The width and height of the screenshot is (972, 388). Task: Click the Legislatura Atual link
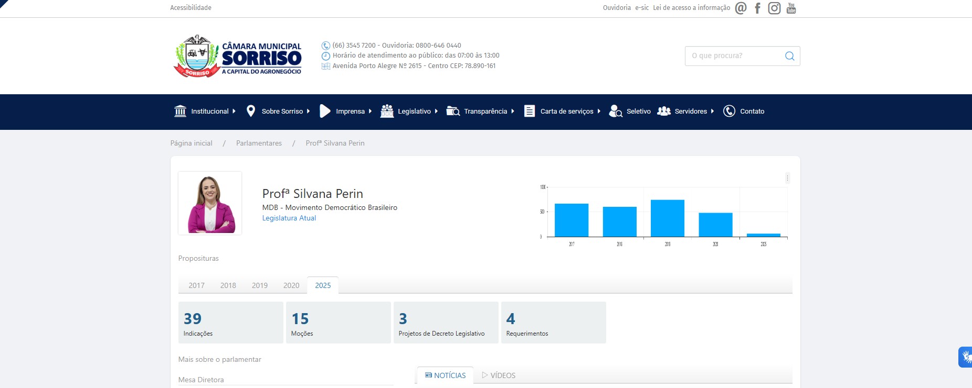point(289,218)
